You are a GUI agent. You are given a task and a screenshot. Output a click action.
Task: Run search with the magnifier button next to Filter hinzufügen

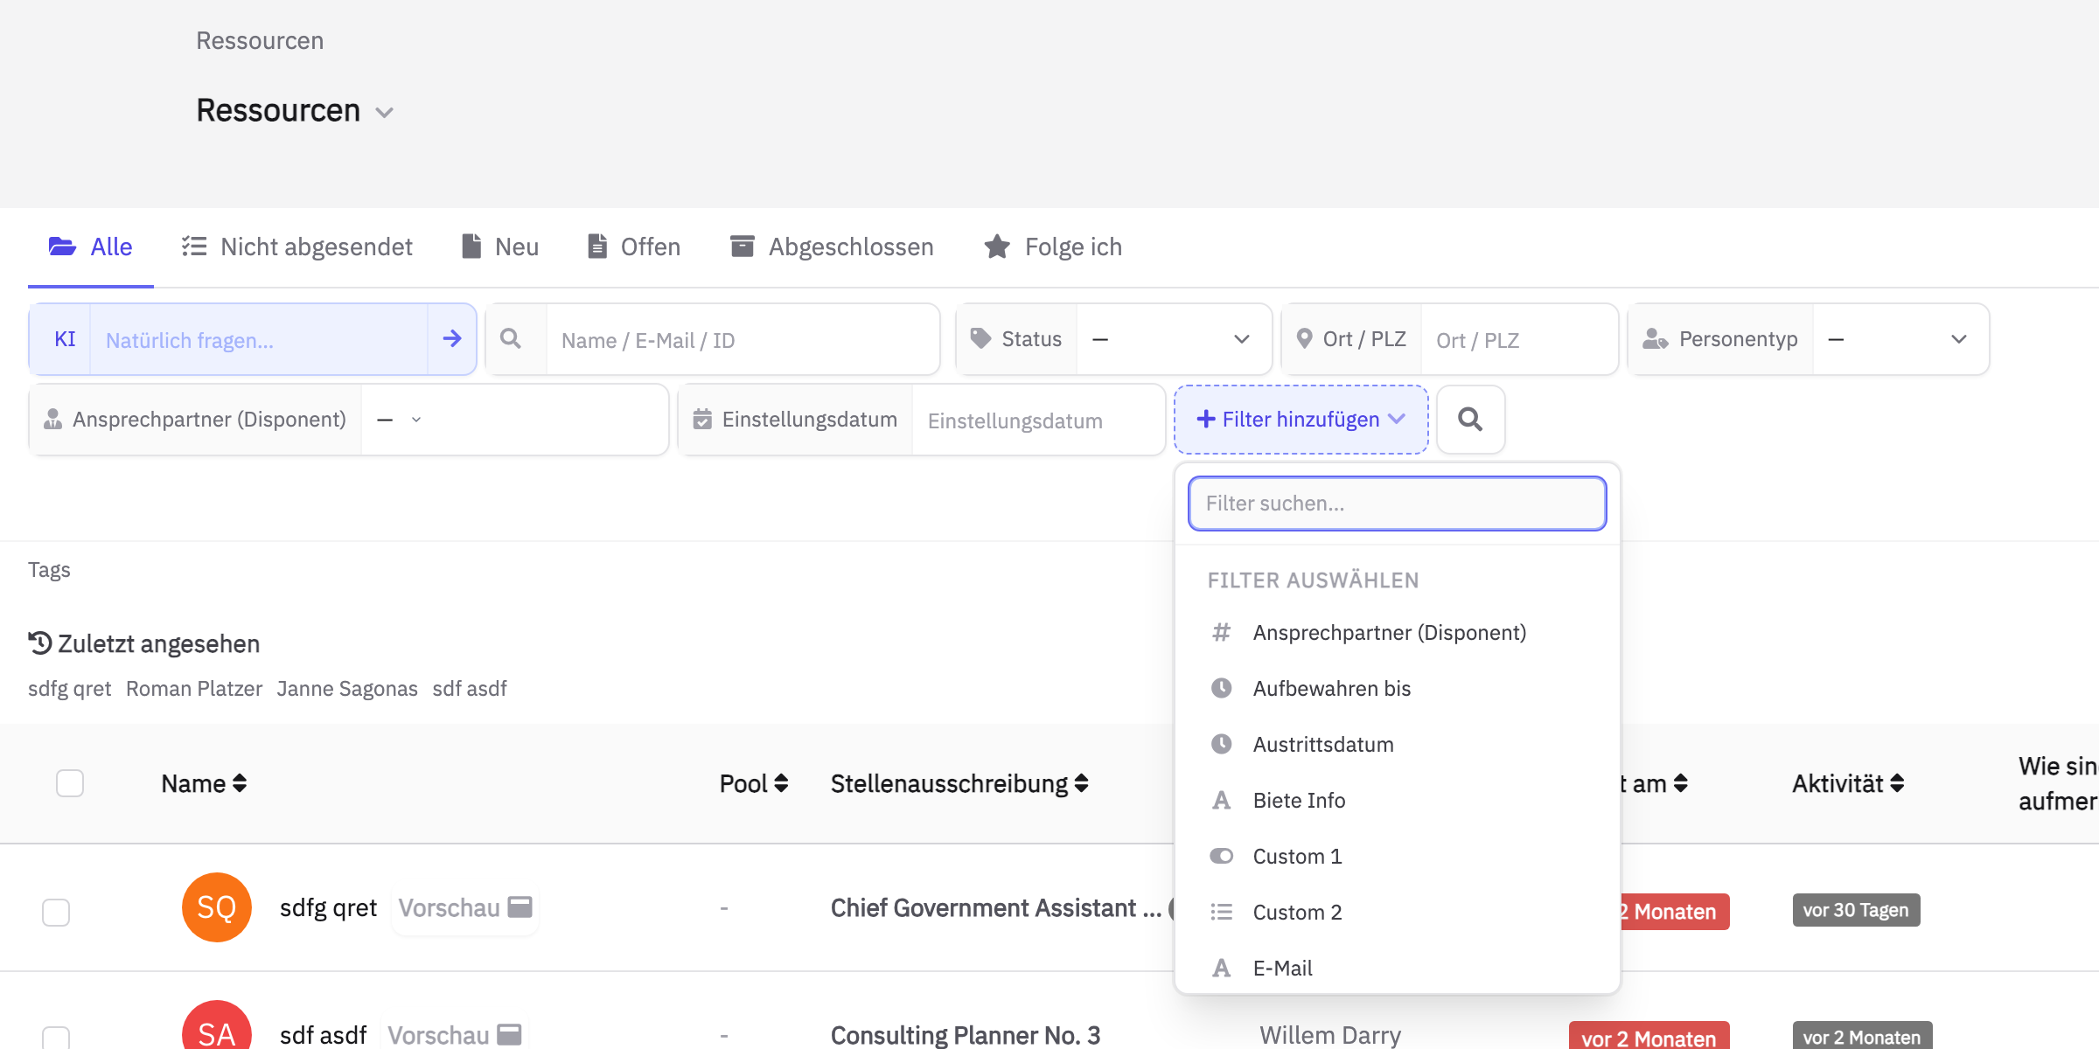point(1471,420)
